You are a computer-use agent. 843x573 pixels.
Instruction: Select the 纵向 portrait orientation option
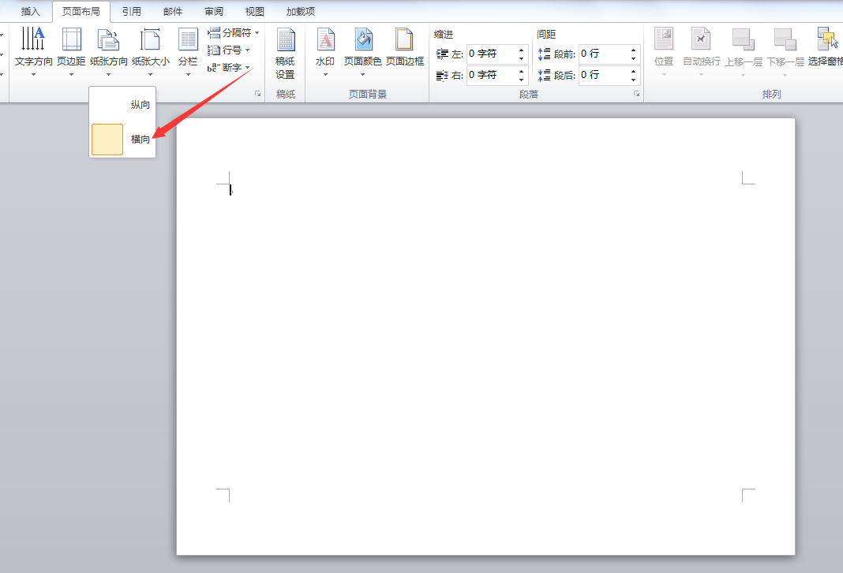coord(122,105)
